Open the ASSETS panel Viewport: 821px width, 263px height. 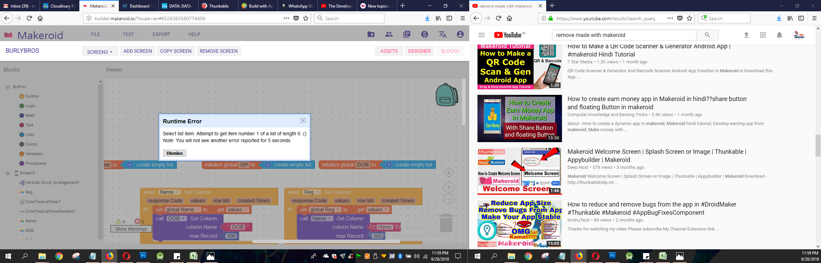click(389, 51)
